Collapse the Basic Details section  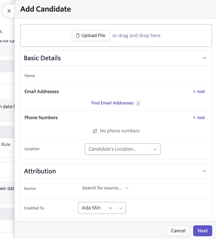pyautogui.click(x=204, y=58)
